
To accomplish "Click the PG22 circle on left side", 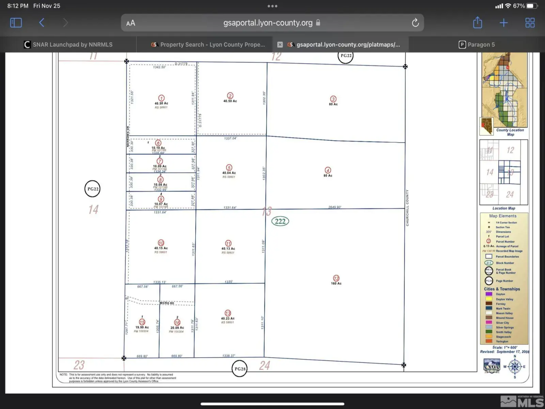I will tap(92, 189).
